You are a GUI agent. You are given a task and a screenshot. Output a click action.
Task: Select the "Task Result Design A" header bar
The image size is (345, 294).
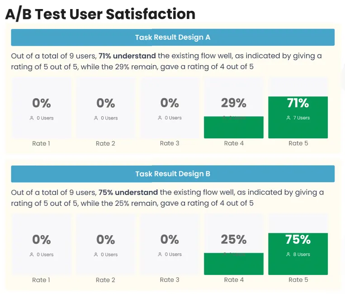(173, 38)
